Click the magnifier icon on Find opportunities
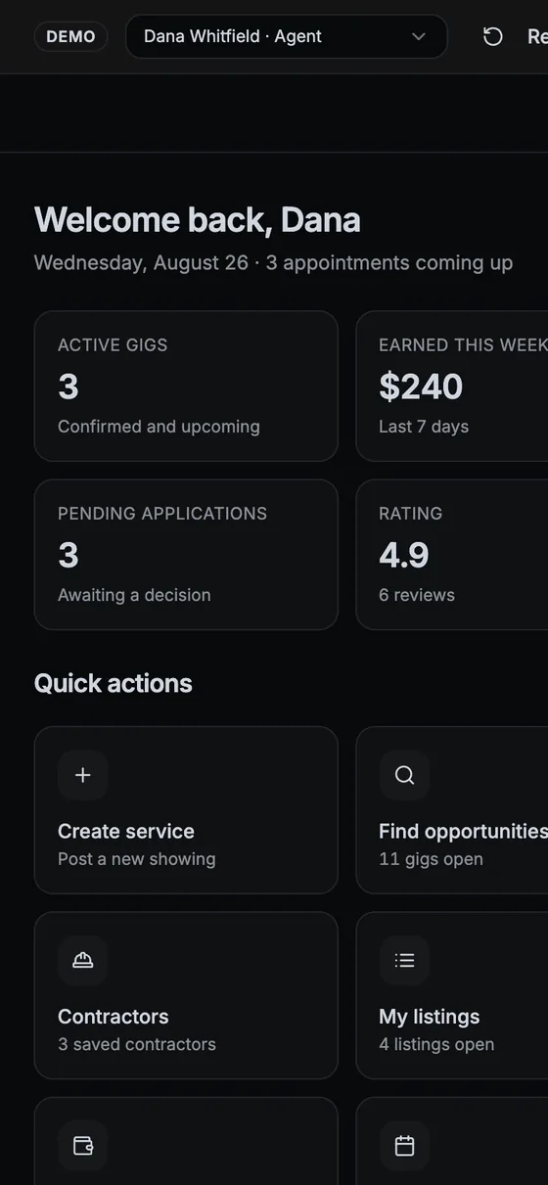The width and height of the screenshot is (548, 1185). pyautogui.click(x=404, y=775)
